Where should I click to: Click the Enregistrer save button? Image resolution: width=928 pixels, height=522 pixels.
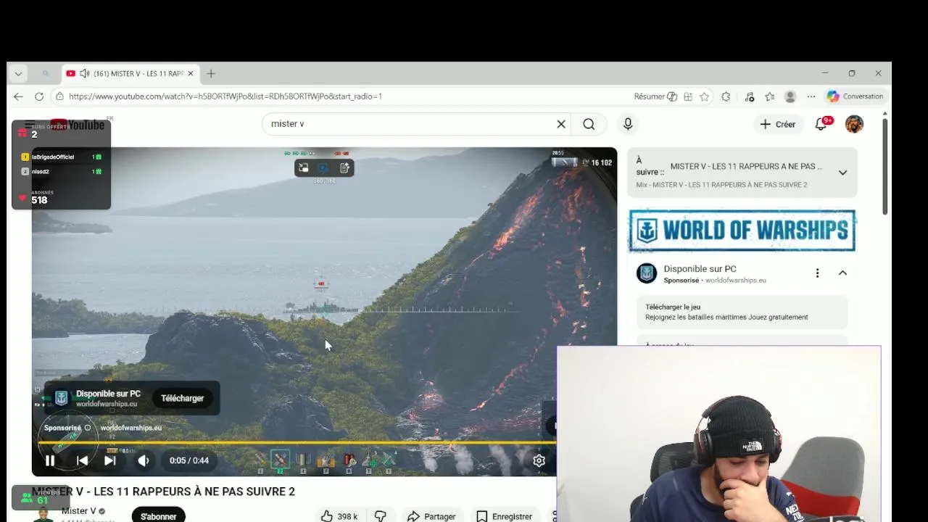[505, 516]
